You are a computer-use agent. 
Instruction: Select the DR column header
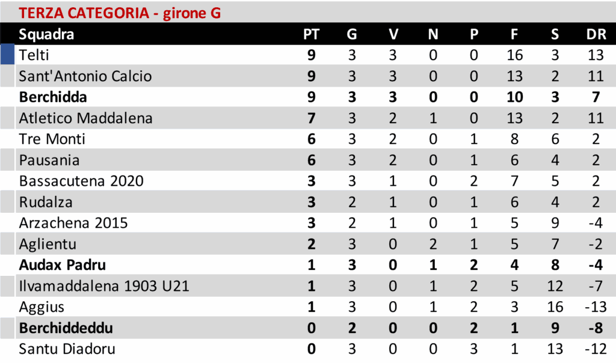[596, 34]
